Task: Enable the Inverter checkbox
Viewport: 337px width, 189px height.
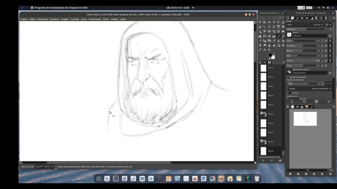Action: [290, 93]
